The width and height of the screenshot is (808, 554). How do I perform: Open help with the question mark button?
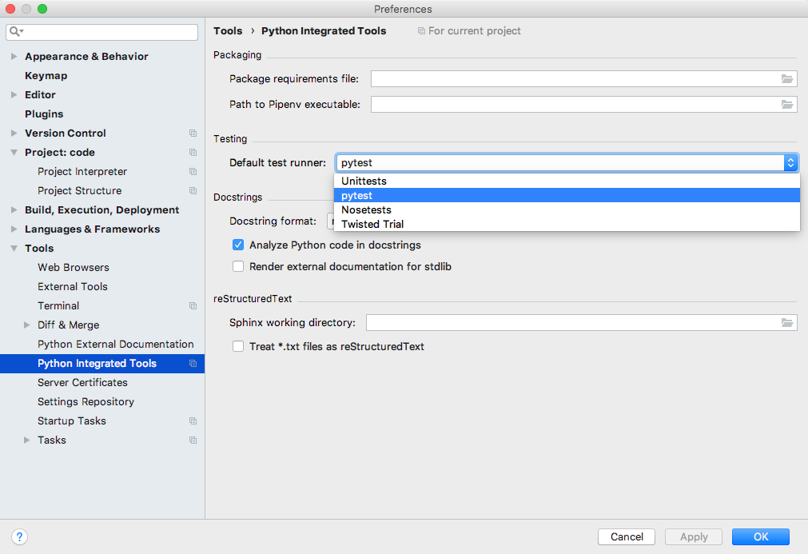(x=19, y=537)
